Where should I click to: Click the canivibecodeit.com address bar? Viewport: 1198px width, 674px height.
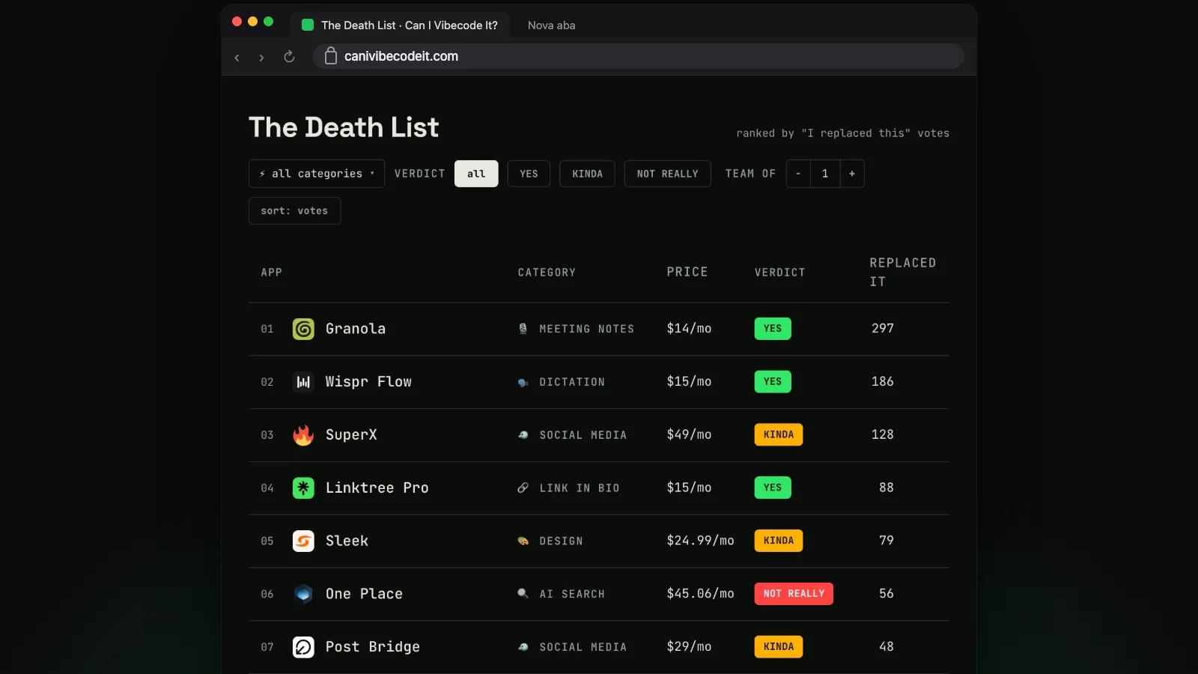[638, 56]
